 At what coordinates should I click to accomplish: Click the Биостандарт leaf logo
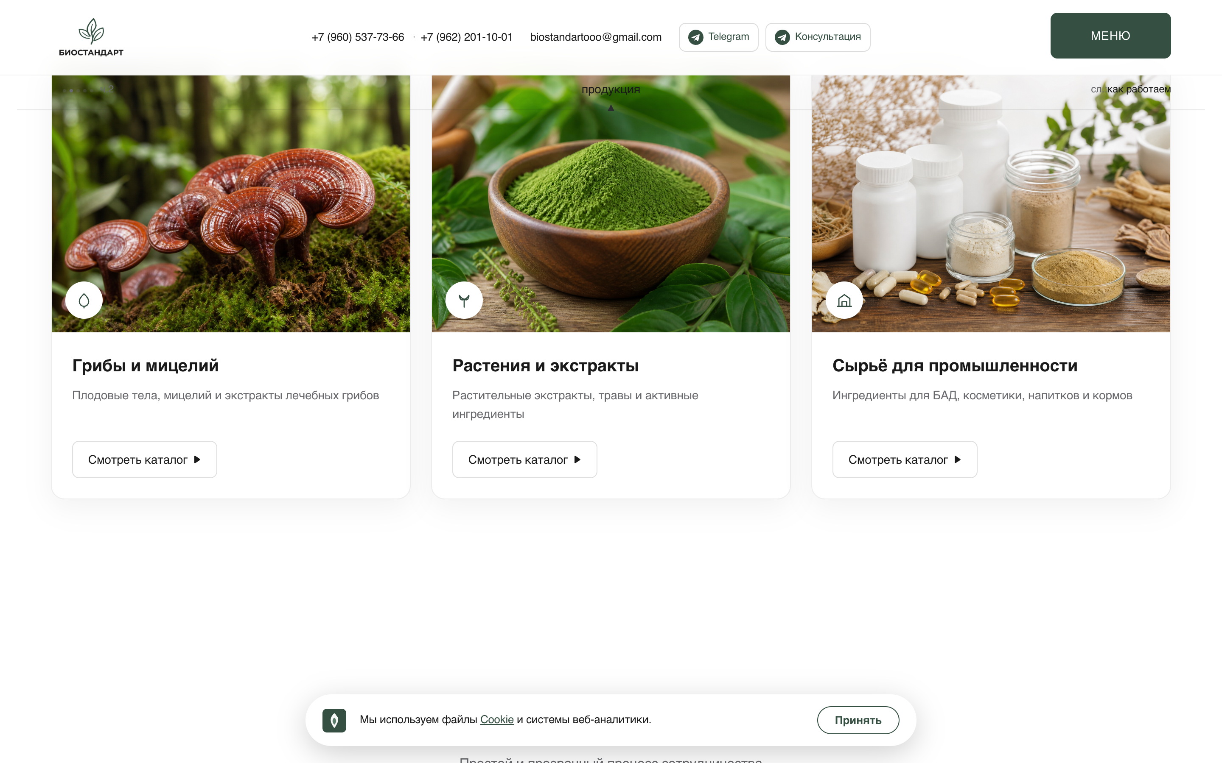[91, 37]
